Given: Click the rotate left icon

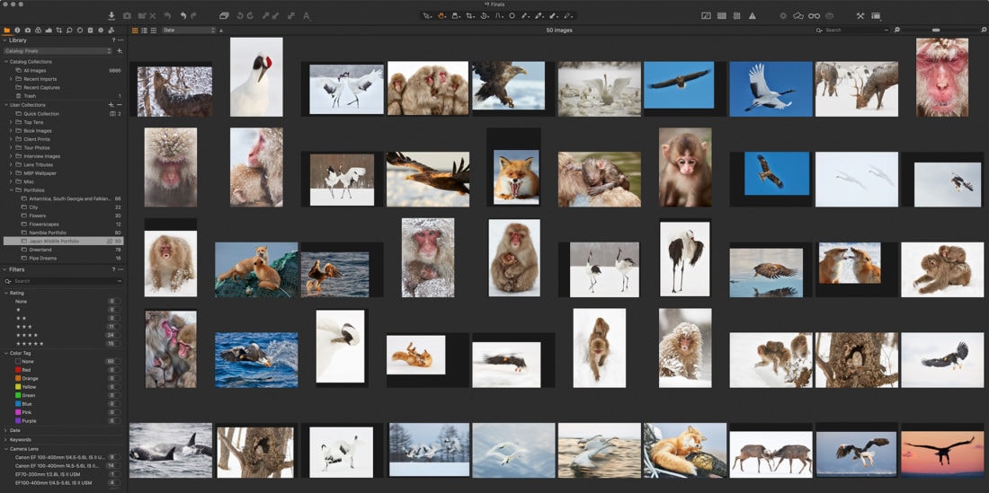Looking at the screenshot, I should 239,16.
